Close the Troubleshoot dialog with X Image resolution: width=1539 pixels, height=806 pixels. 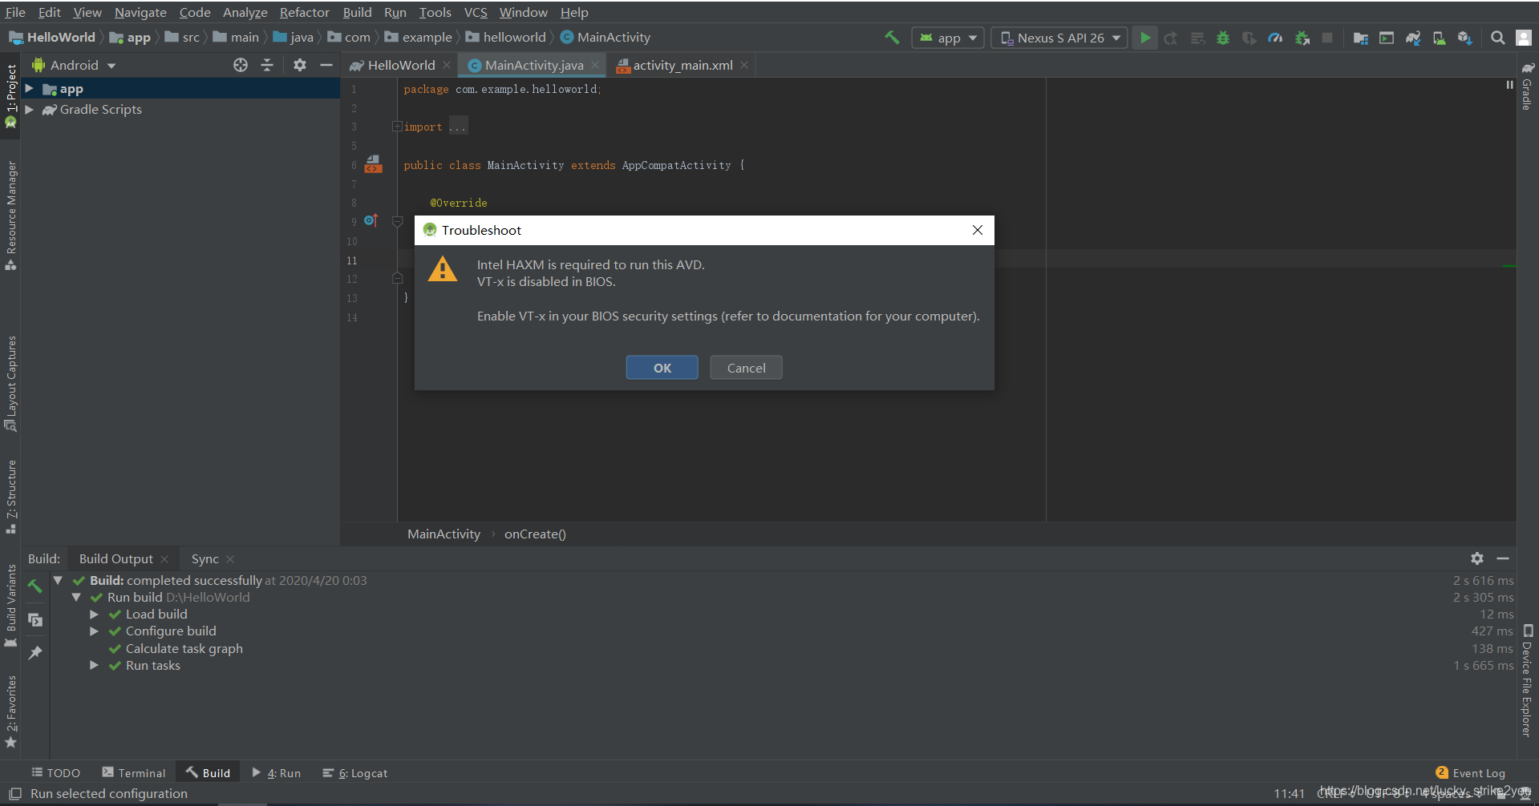pos(978,230)
